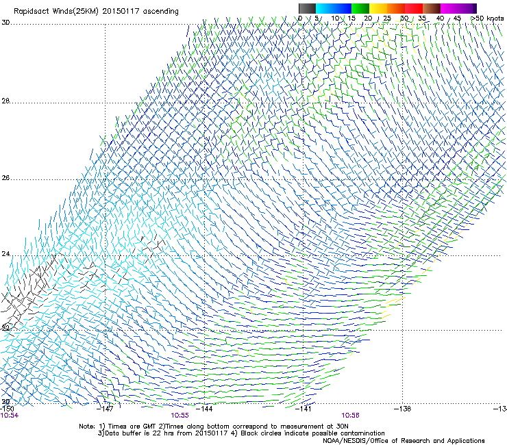Viewport: 507px width, 445px height.
Task: Click the 'NOAA/NESDIS/Office of Research and Applications' credit
Action: click(x=404, y=441)
